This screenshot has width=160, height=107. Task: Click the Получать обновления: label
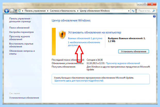(63, 67)
